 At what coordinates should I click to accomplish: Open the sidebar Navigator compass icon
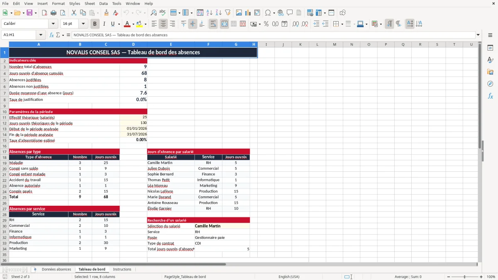490,84
